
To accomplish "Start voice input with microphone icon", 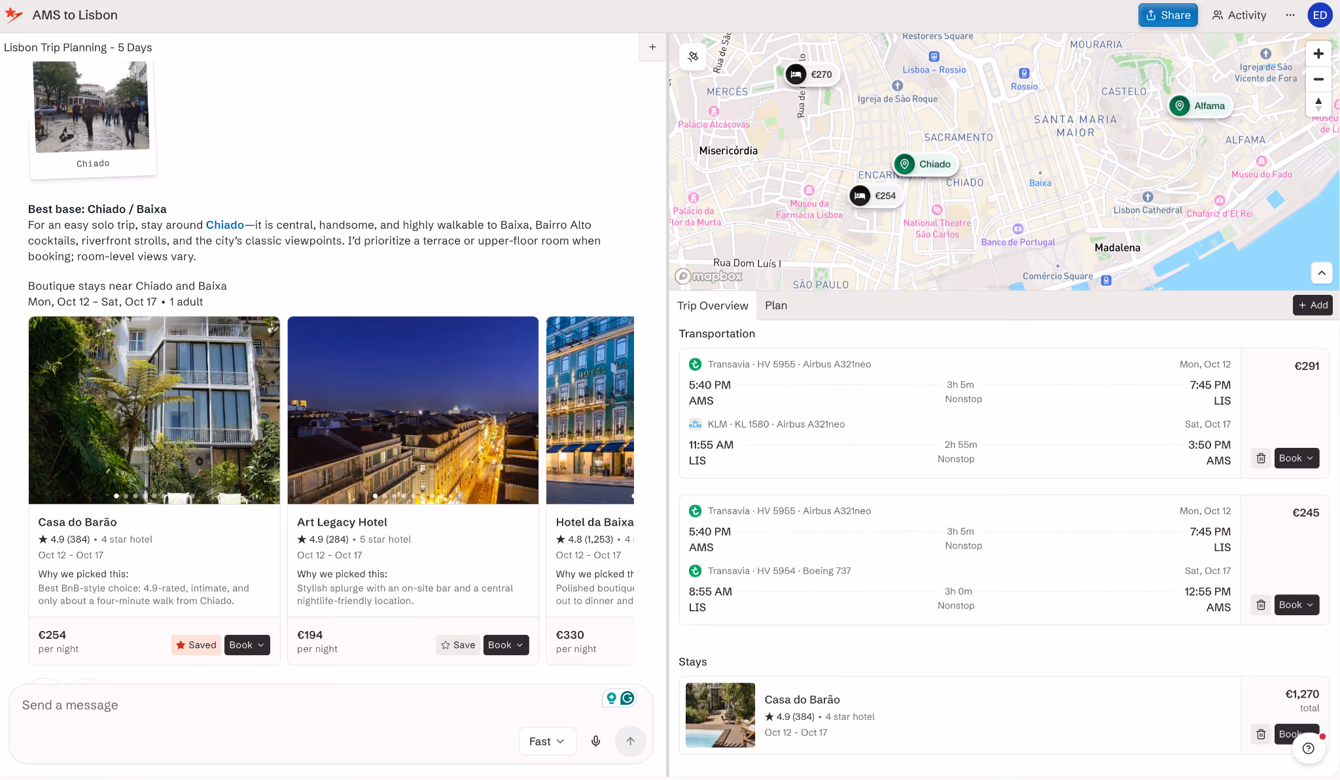I will [595, 741].
